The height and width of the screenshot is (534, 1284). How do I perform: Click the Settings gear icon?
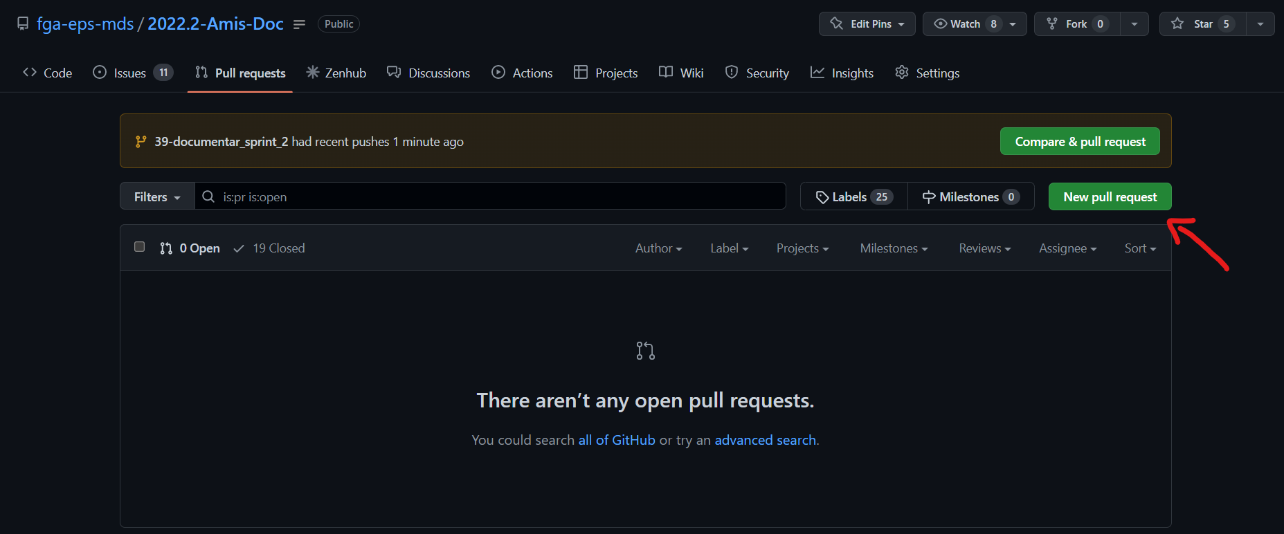click(x=902, y=72)
